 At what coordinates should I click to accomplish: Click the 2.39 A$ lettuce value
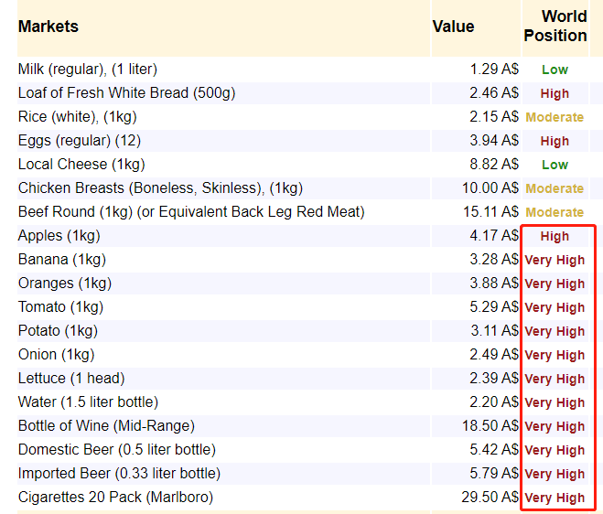click(494, 379)
